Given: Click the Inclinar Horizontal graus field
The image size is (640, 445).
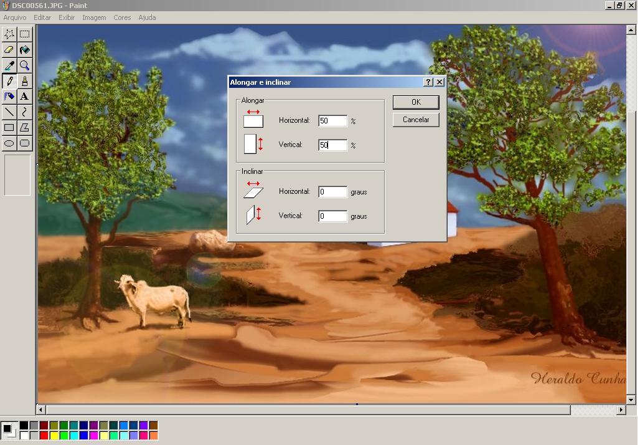Looking at the screenshot, I should pos(332,192).
